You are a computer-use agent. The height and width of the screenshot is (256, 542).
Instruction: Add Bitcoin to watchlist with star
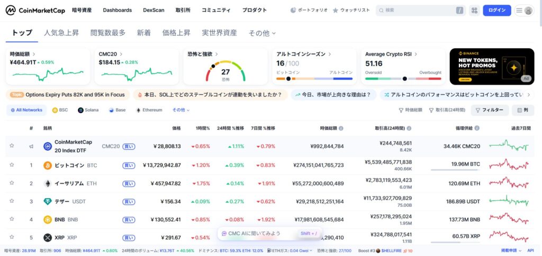(x=12, y=165)
